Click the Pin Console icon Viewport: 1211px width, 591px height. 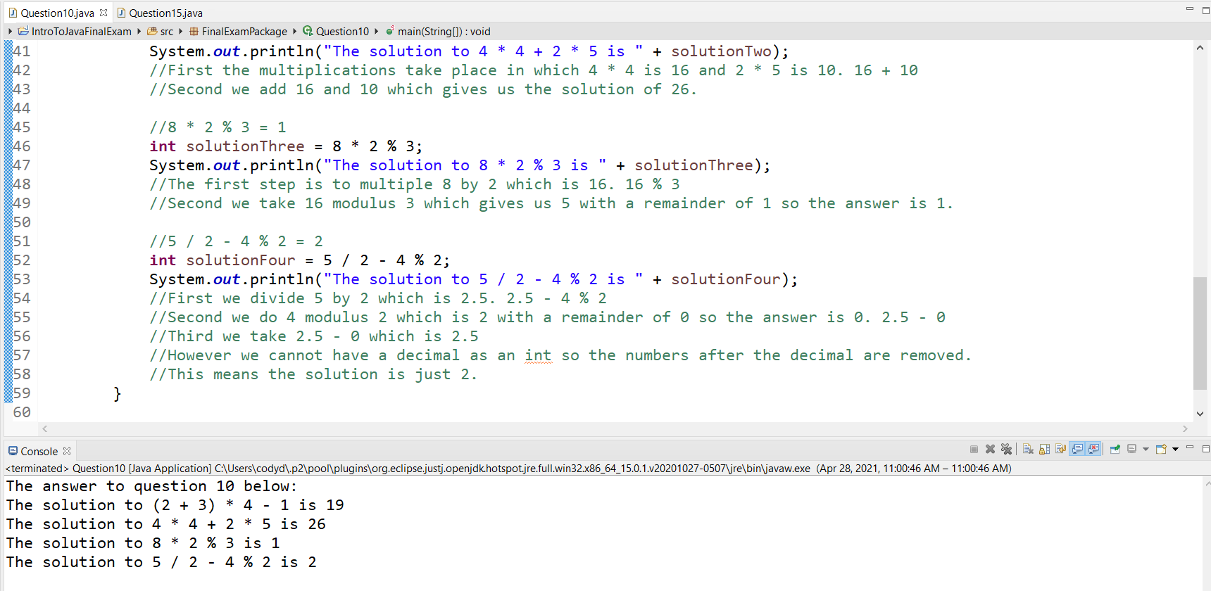[x=1115, y=449]
